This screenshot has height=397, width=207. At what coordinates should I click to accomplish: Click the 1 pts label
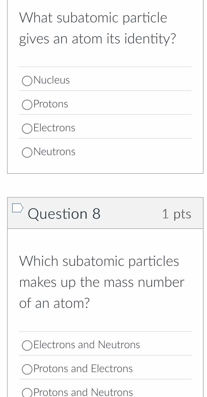click(x=177, y=214)
